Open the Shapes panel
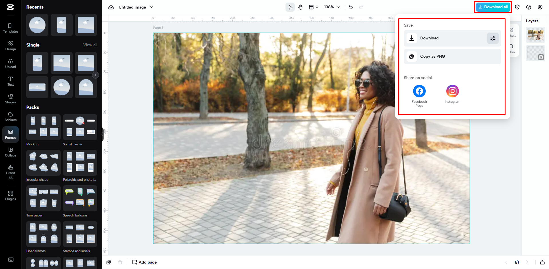Screen dimensions: 549x269 11,99
